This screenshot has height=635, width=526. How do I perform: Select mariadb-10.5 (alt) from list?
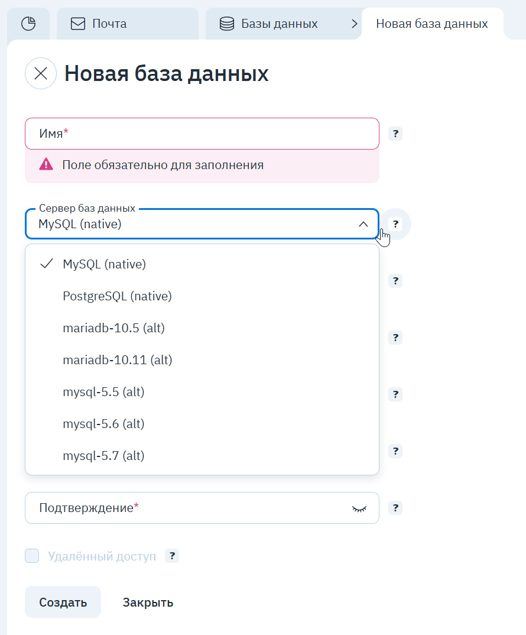[x=202, y=328]
